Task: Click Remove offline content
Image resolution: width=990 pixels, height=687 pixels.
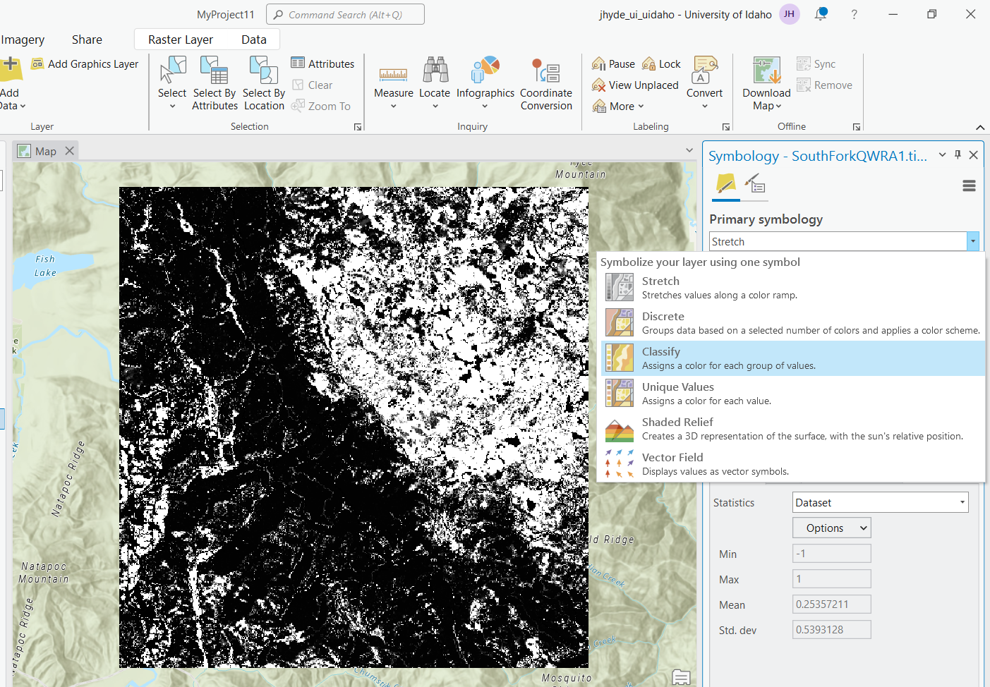Action: 824,85
